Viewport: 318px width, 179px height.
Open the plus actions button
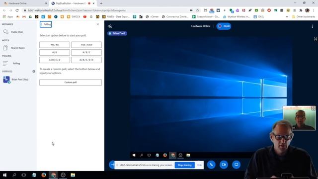point(112,165)
